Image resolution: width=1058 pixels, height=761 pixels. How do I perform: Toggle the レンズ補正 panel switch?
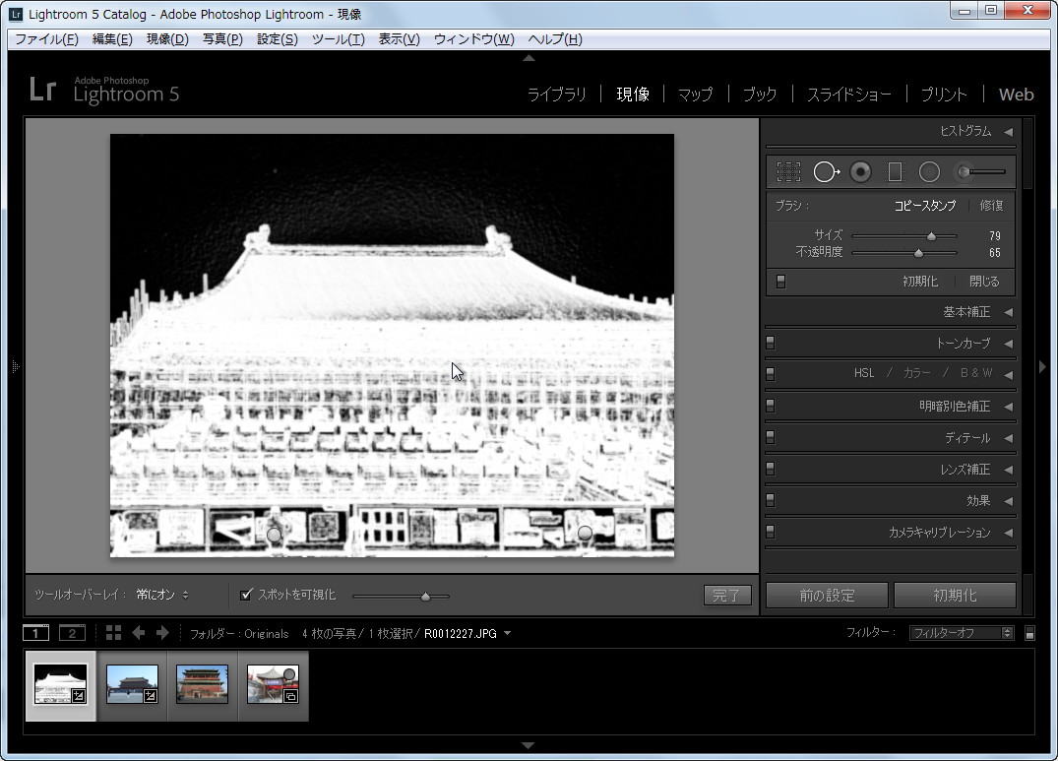[x=770, y=469]
